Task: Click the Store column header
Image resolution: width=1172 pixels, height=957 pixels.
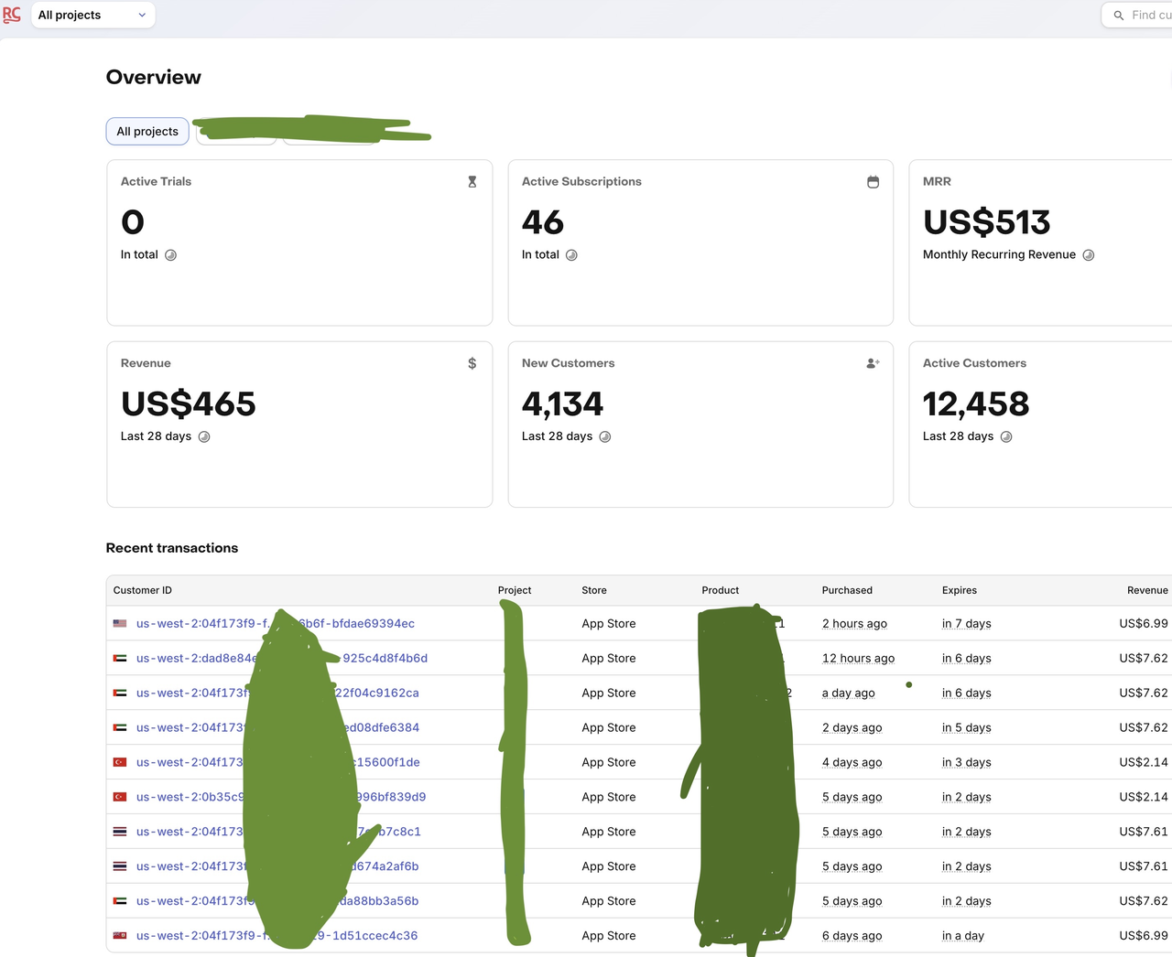Action: 594,590
